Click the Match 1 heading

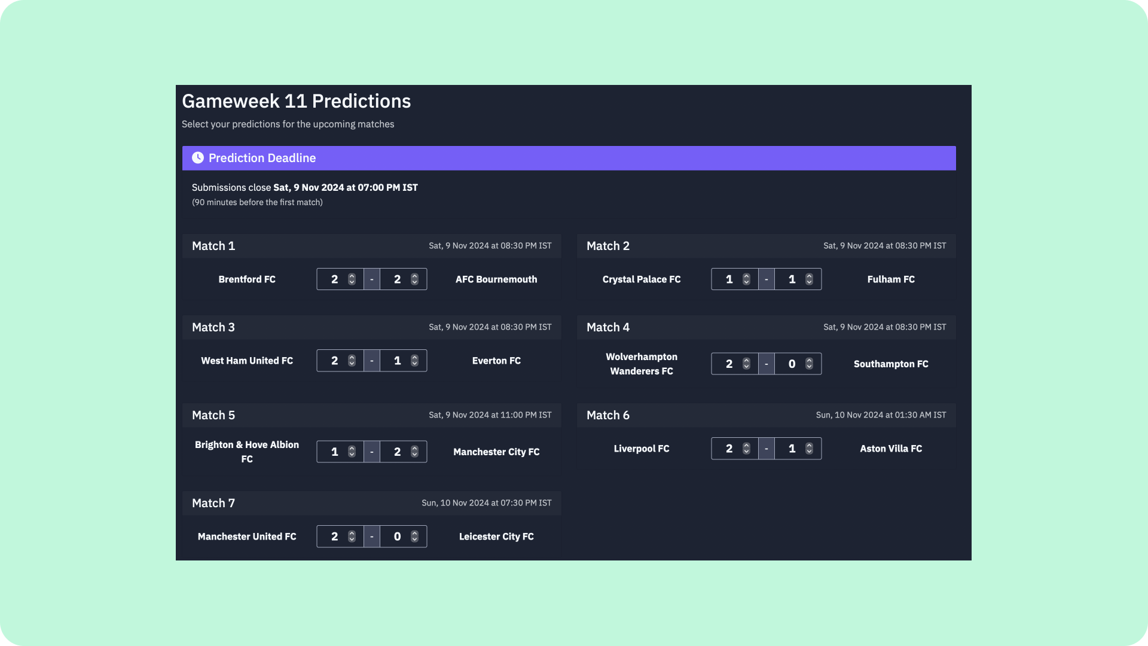coord(213,246)
